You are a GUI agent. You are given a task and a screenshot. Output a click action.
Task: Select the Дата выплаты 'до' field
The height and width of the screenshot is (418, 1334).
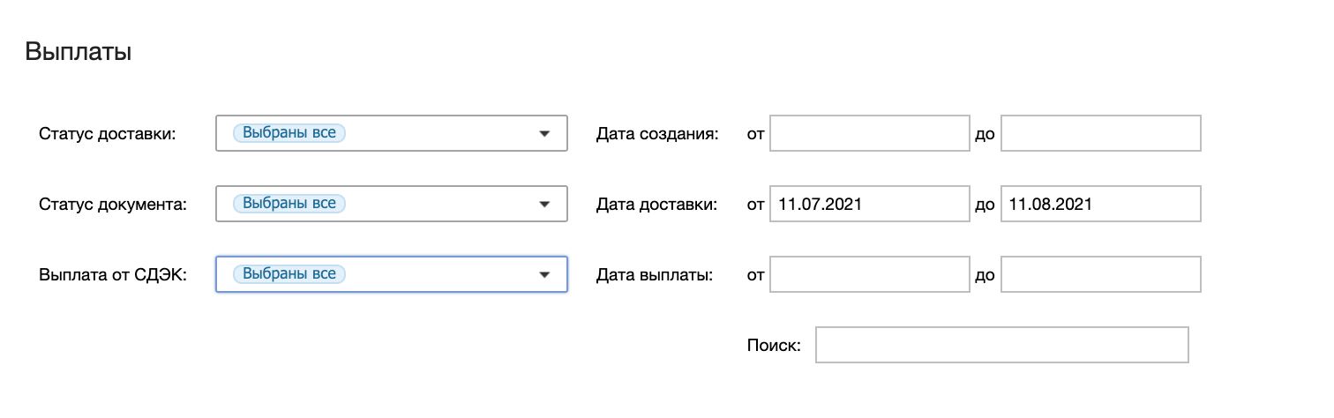point(1100,275)
